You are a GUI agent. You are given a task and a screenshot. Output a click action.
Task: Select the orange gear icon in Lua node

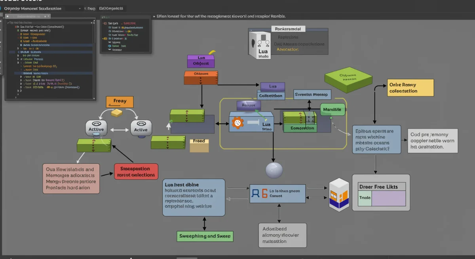236,123
